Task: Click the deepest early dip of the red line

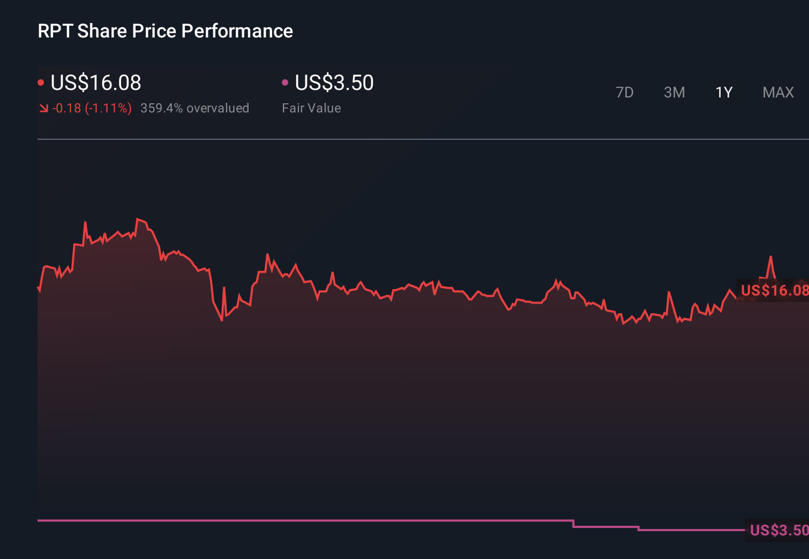Action: (222, 320)
